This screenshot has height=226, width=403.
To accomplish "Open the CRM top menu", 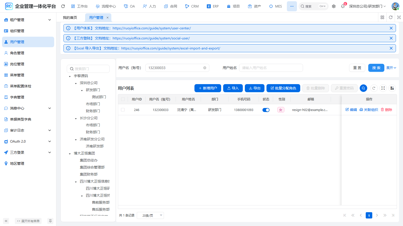I will (x=192, y=6).
